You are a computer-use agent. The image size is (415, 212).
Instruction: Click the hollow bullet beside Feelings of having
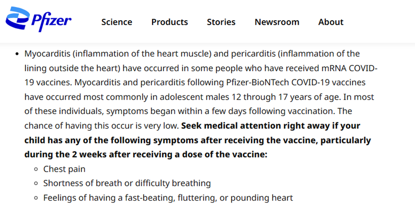(x=35, y=198)
